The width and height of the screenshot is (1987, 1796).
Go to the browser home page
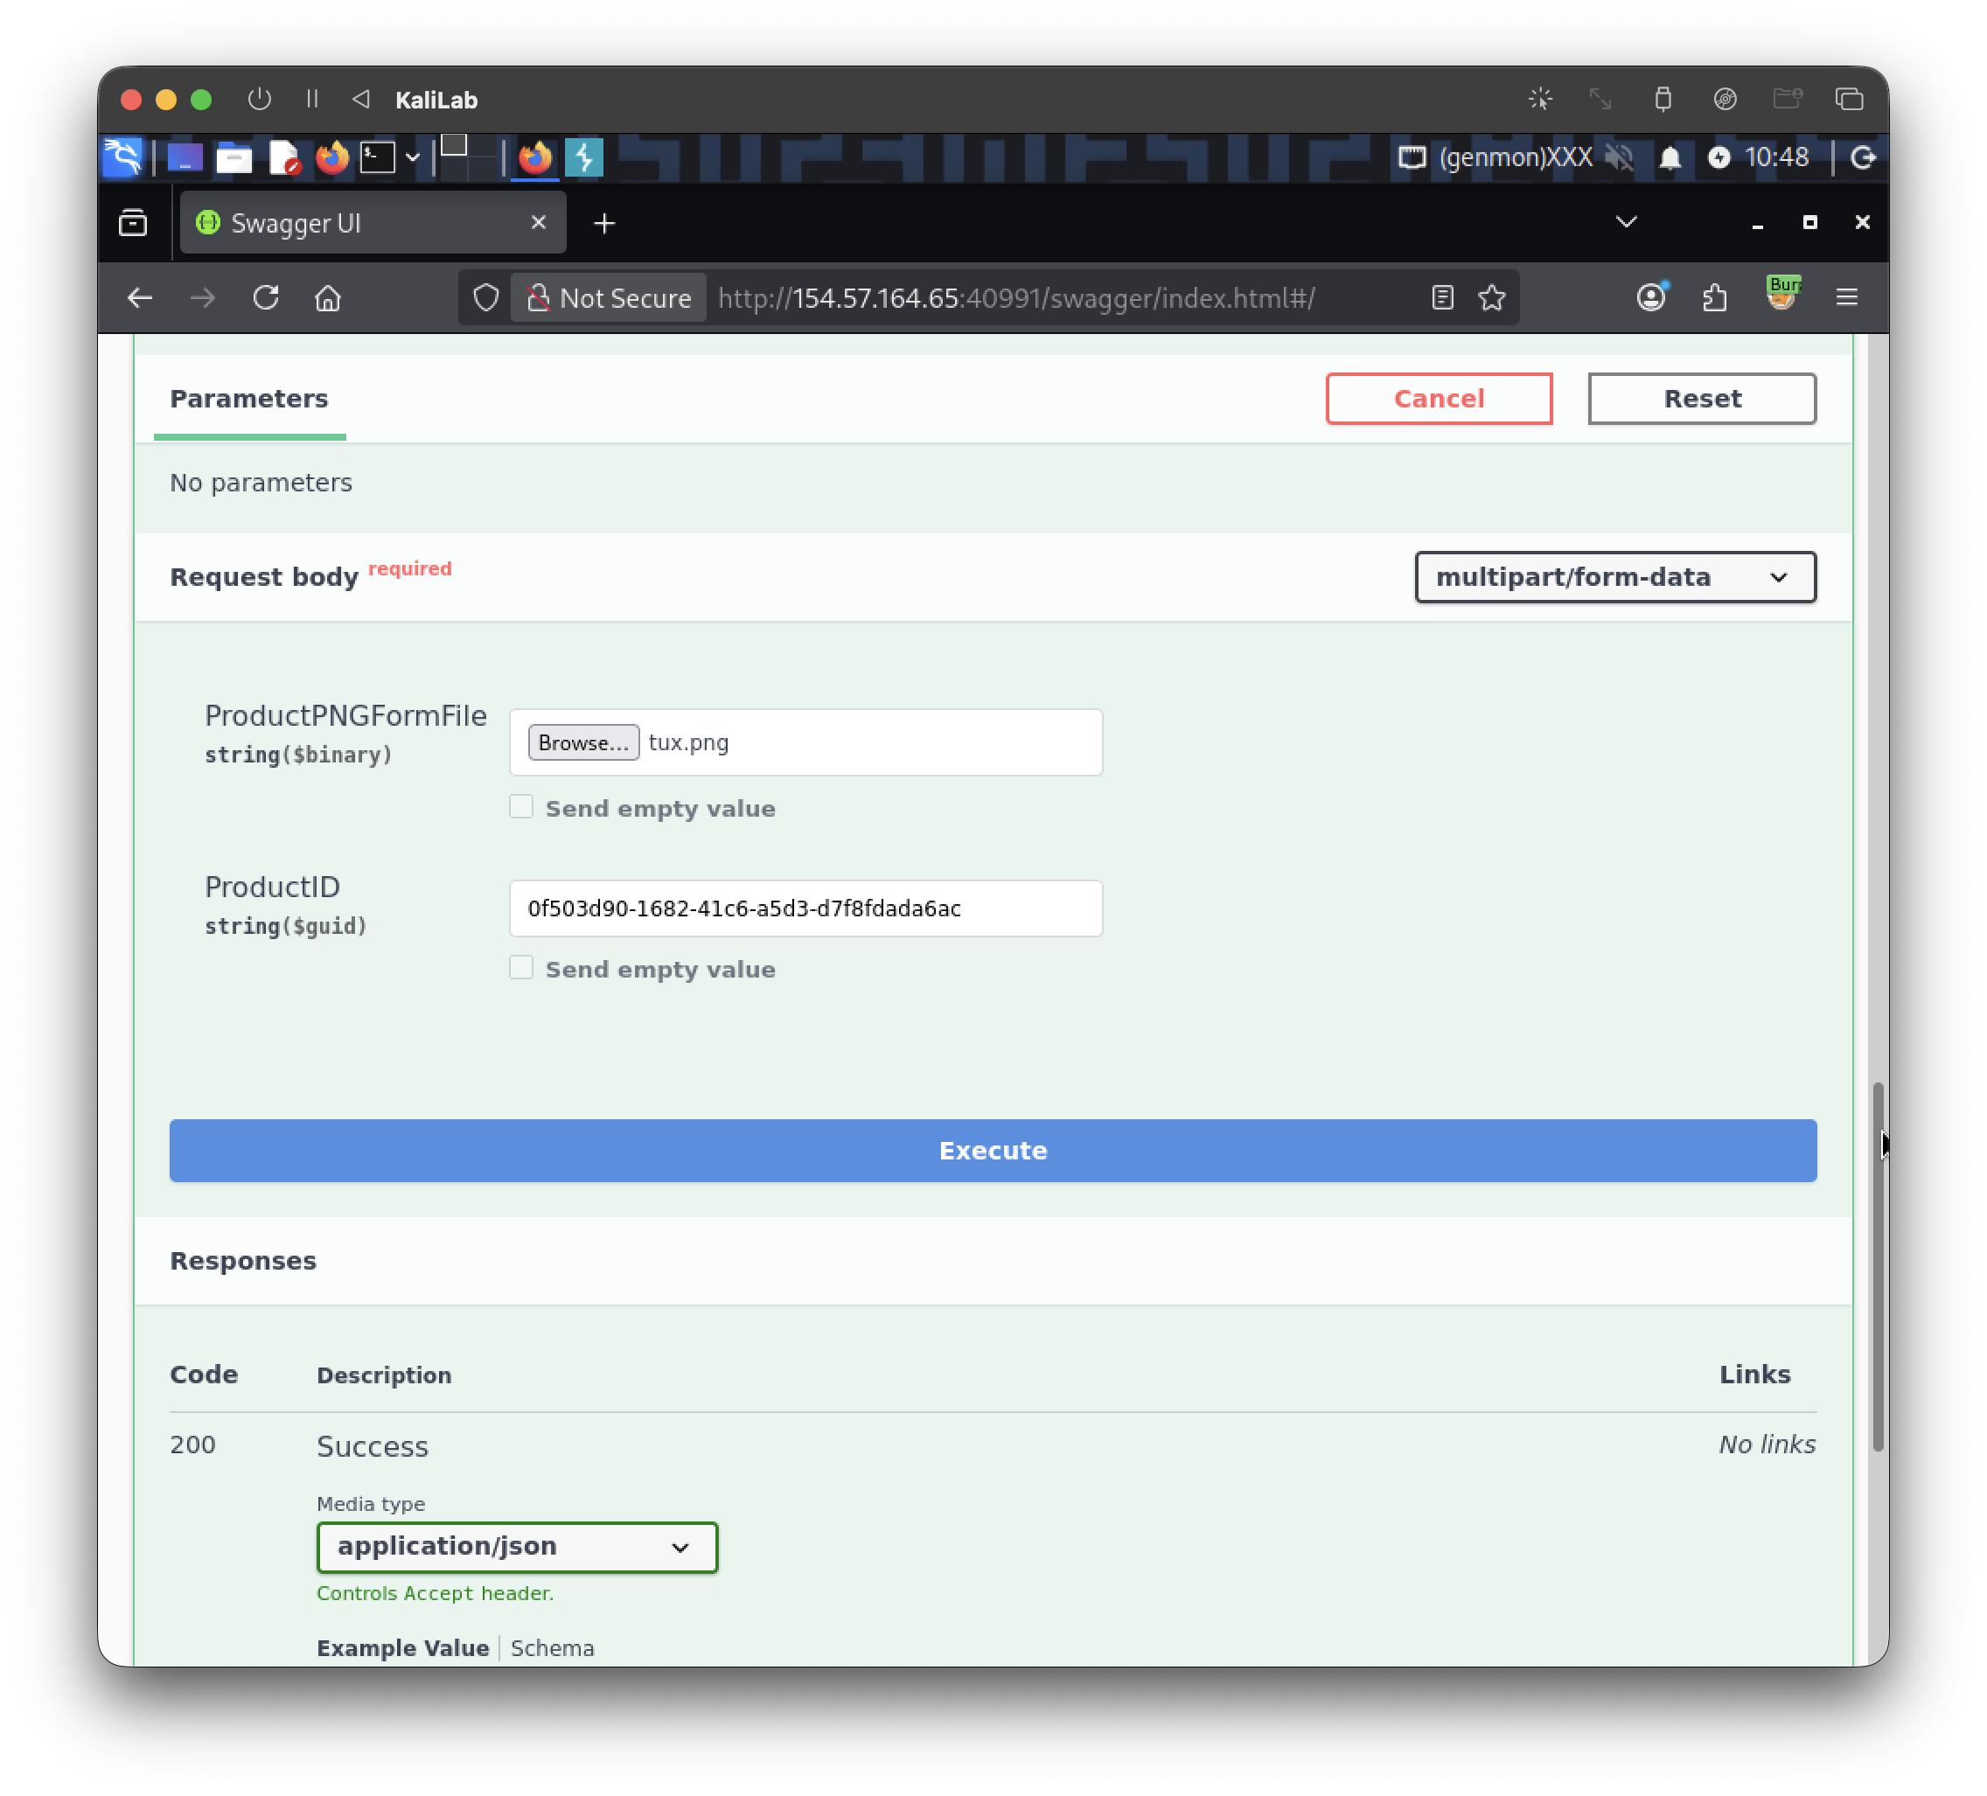point(328,297)
